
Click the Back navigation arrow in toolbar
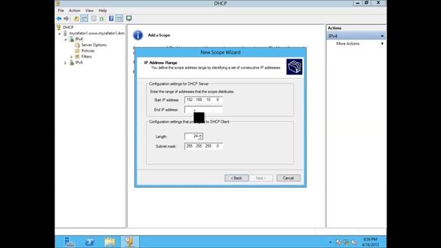point(59,19)
